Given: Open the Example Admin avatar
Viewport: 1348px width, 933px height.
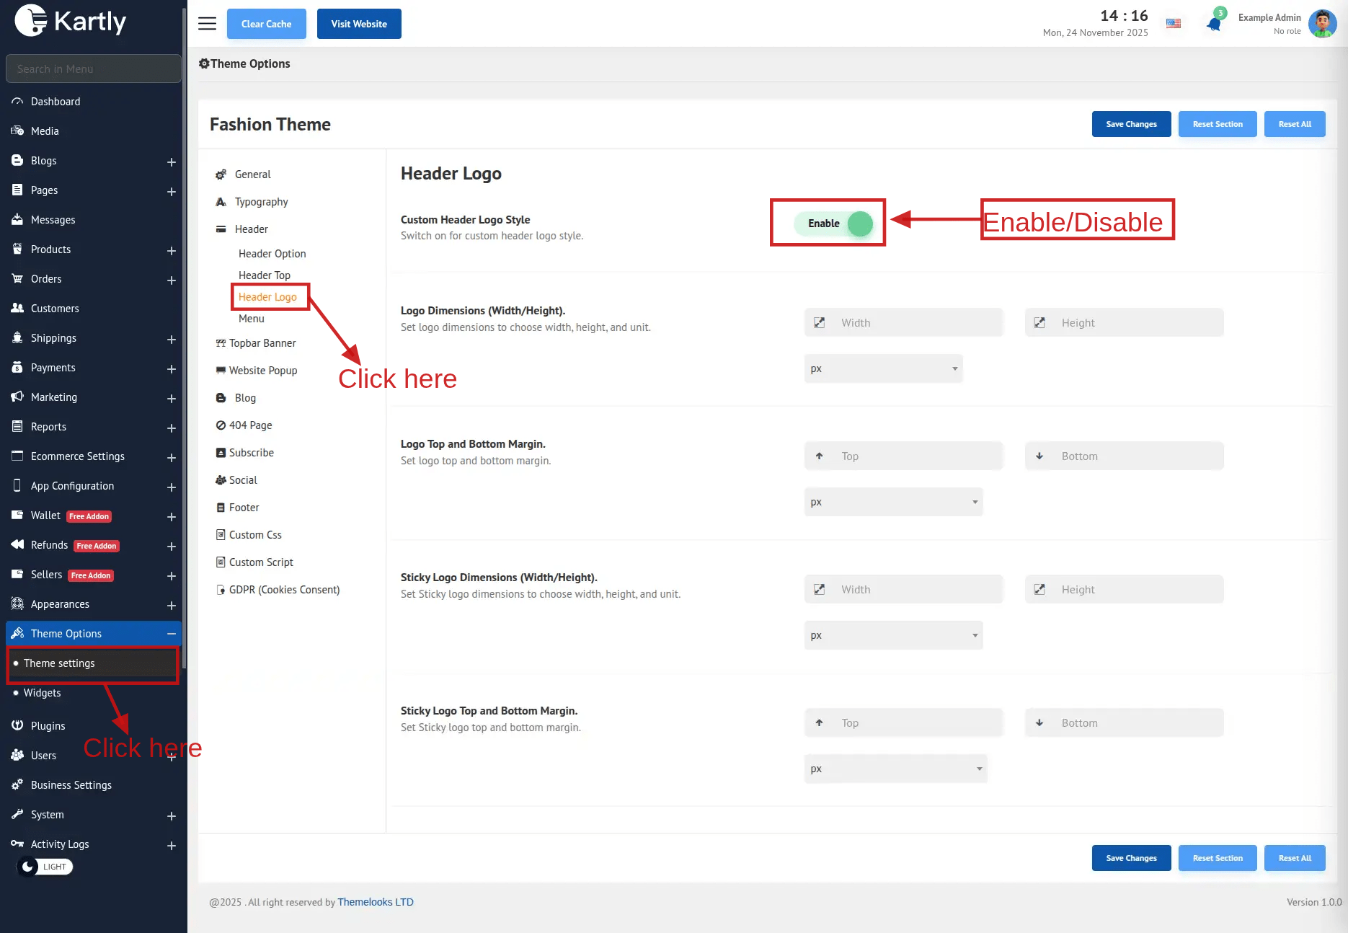Looking at the screenshot, I should pyautogui.click(x=1322, y=24).
